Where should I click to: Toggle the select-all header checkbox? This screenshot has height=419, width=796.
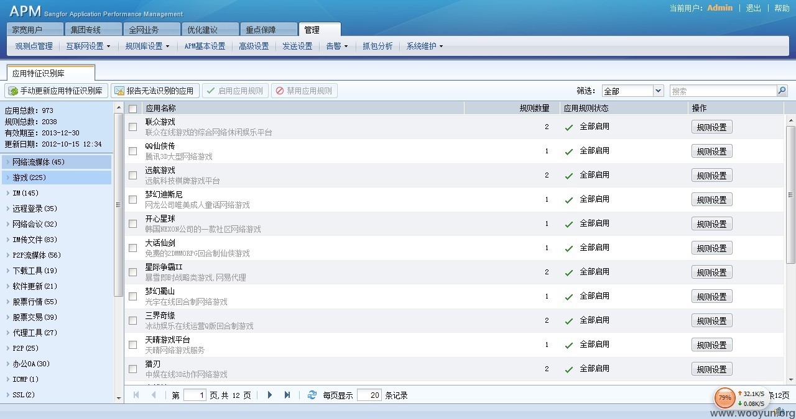[x=132, y=109]
